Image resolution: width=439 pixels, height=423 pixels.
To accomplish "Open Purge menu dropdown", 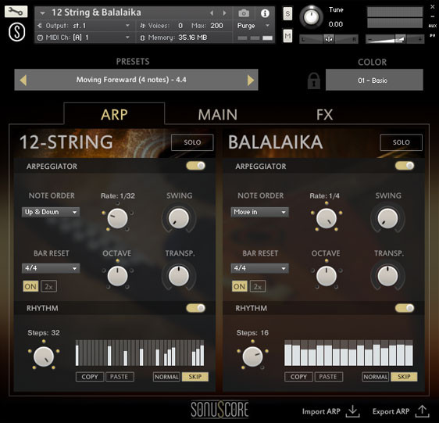I will pyautogui.click(x=254, y=26).
